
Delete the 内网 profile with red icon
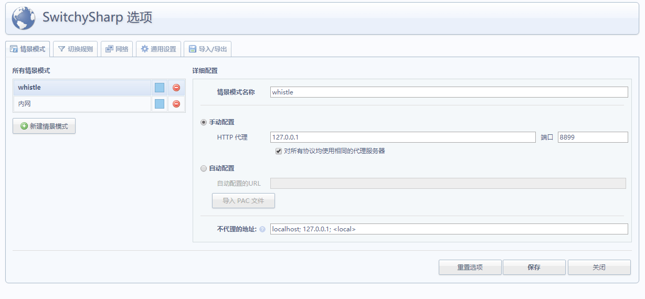[176, 104]
